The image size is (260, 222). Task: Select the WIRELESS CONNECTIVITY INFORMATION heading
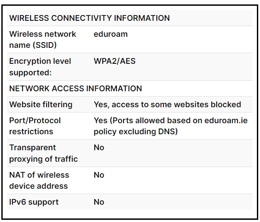[x=89, y=18]
